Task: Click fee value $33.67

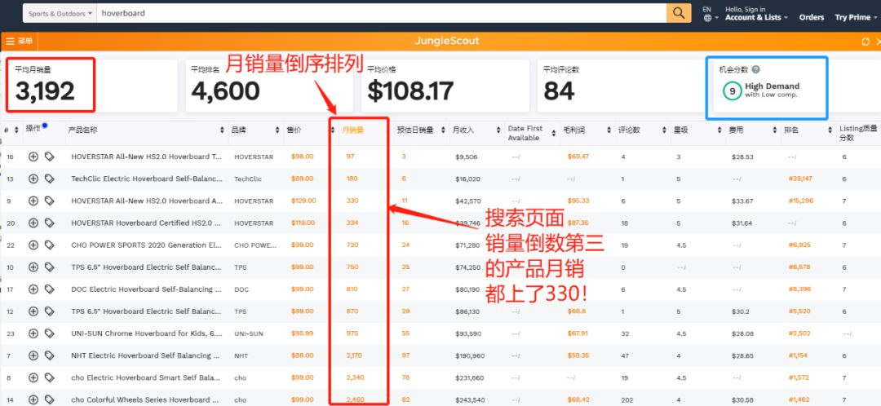Action: [742, 201]
